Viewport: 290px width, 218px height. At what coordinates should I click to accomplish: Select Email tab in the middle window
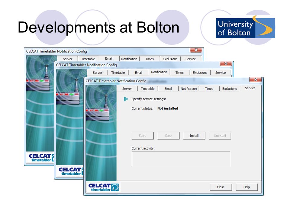[x=139, y=73]
